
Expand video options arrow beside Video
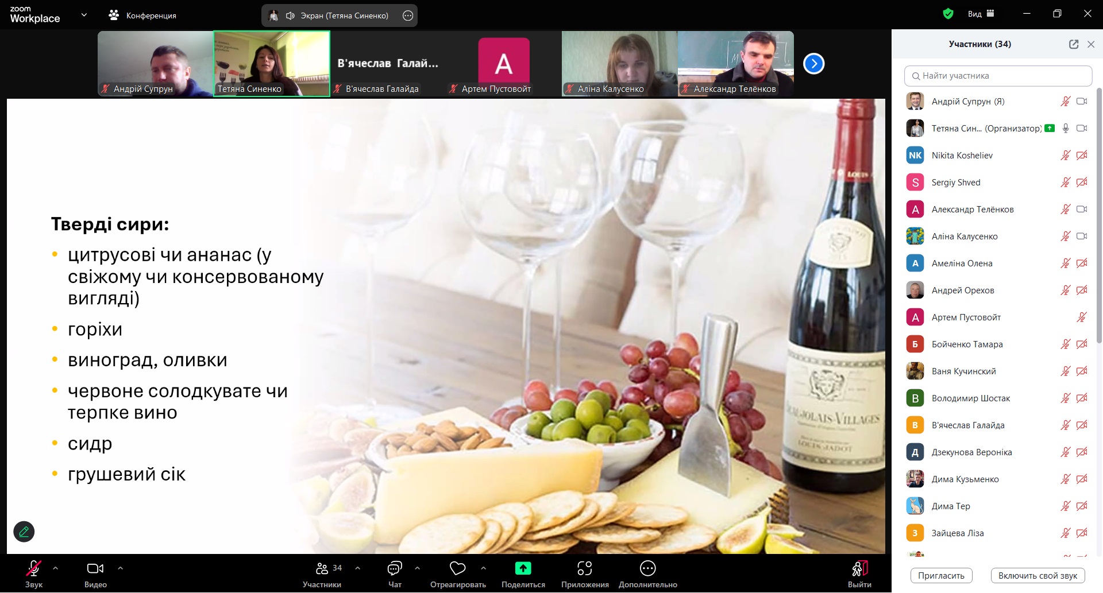pyautogui.click(x=120, y=568)
